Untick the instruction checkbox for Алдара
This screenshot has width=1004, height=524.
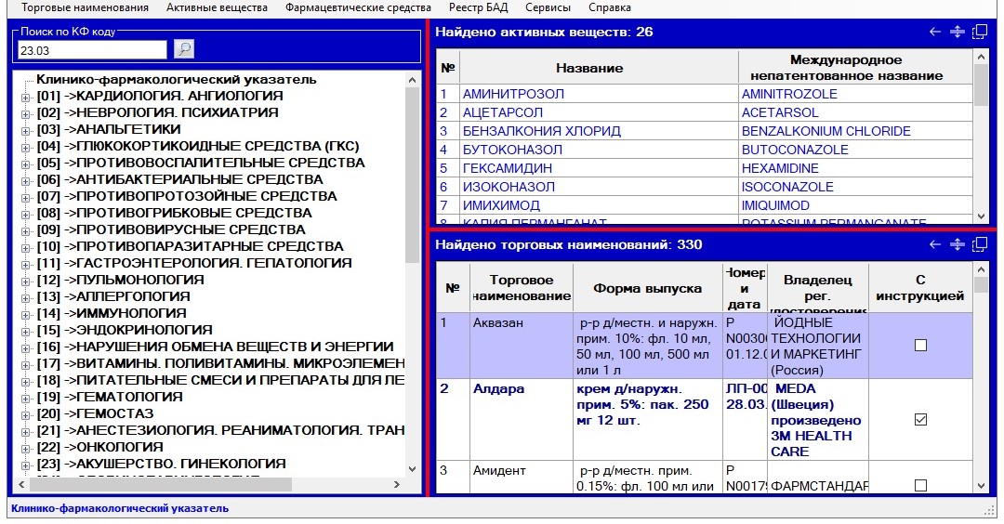coord(920,420)
